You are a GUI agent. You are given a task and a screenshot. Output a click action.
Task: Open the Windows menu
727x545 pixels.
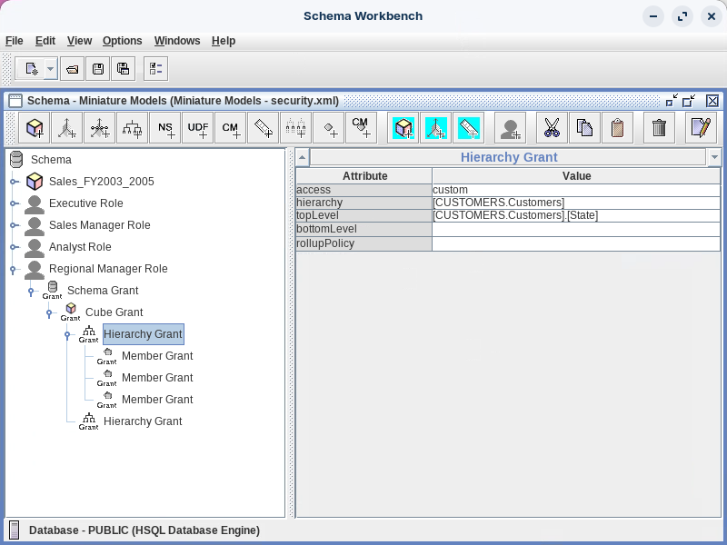(x=177, y=41)
